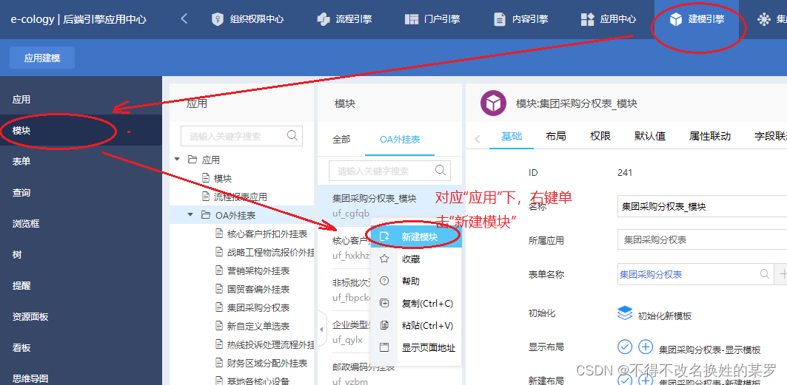787x385 pixels.
Task: Click the 所属应用 field
Action: point(702,240)
